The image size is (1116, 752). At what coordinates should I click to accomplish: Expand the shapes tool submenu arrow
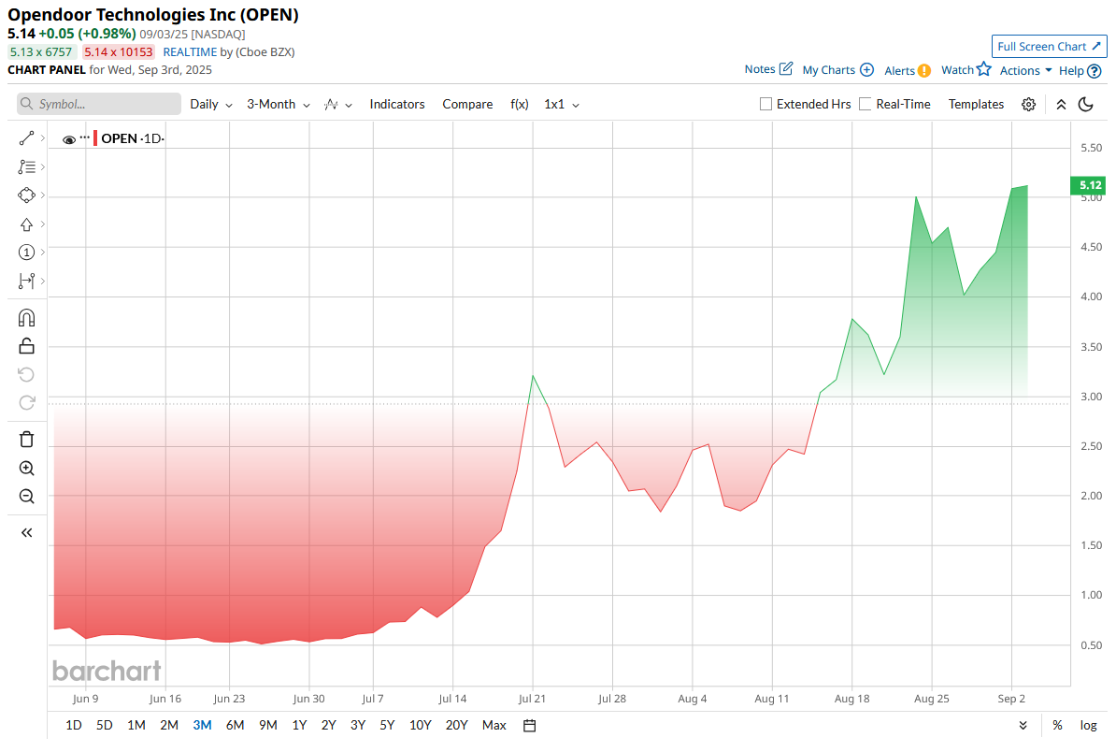pyautogui.click(x=43, y=195)
